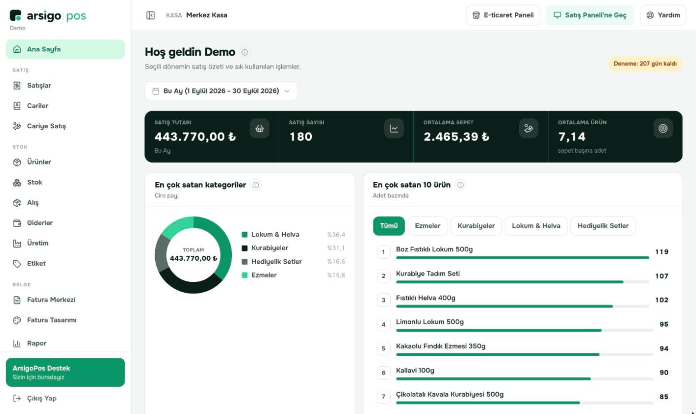Open Fatura Tasarımı page
This screenshot has width=696, height=414.
click(66, 320)
